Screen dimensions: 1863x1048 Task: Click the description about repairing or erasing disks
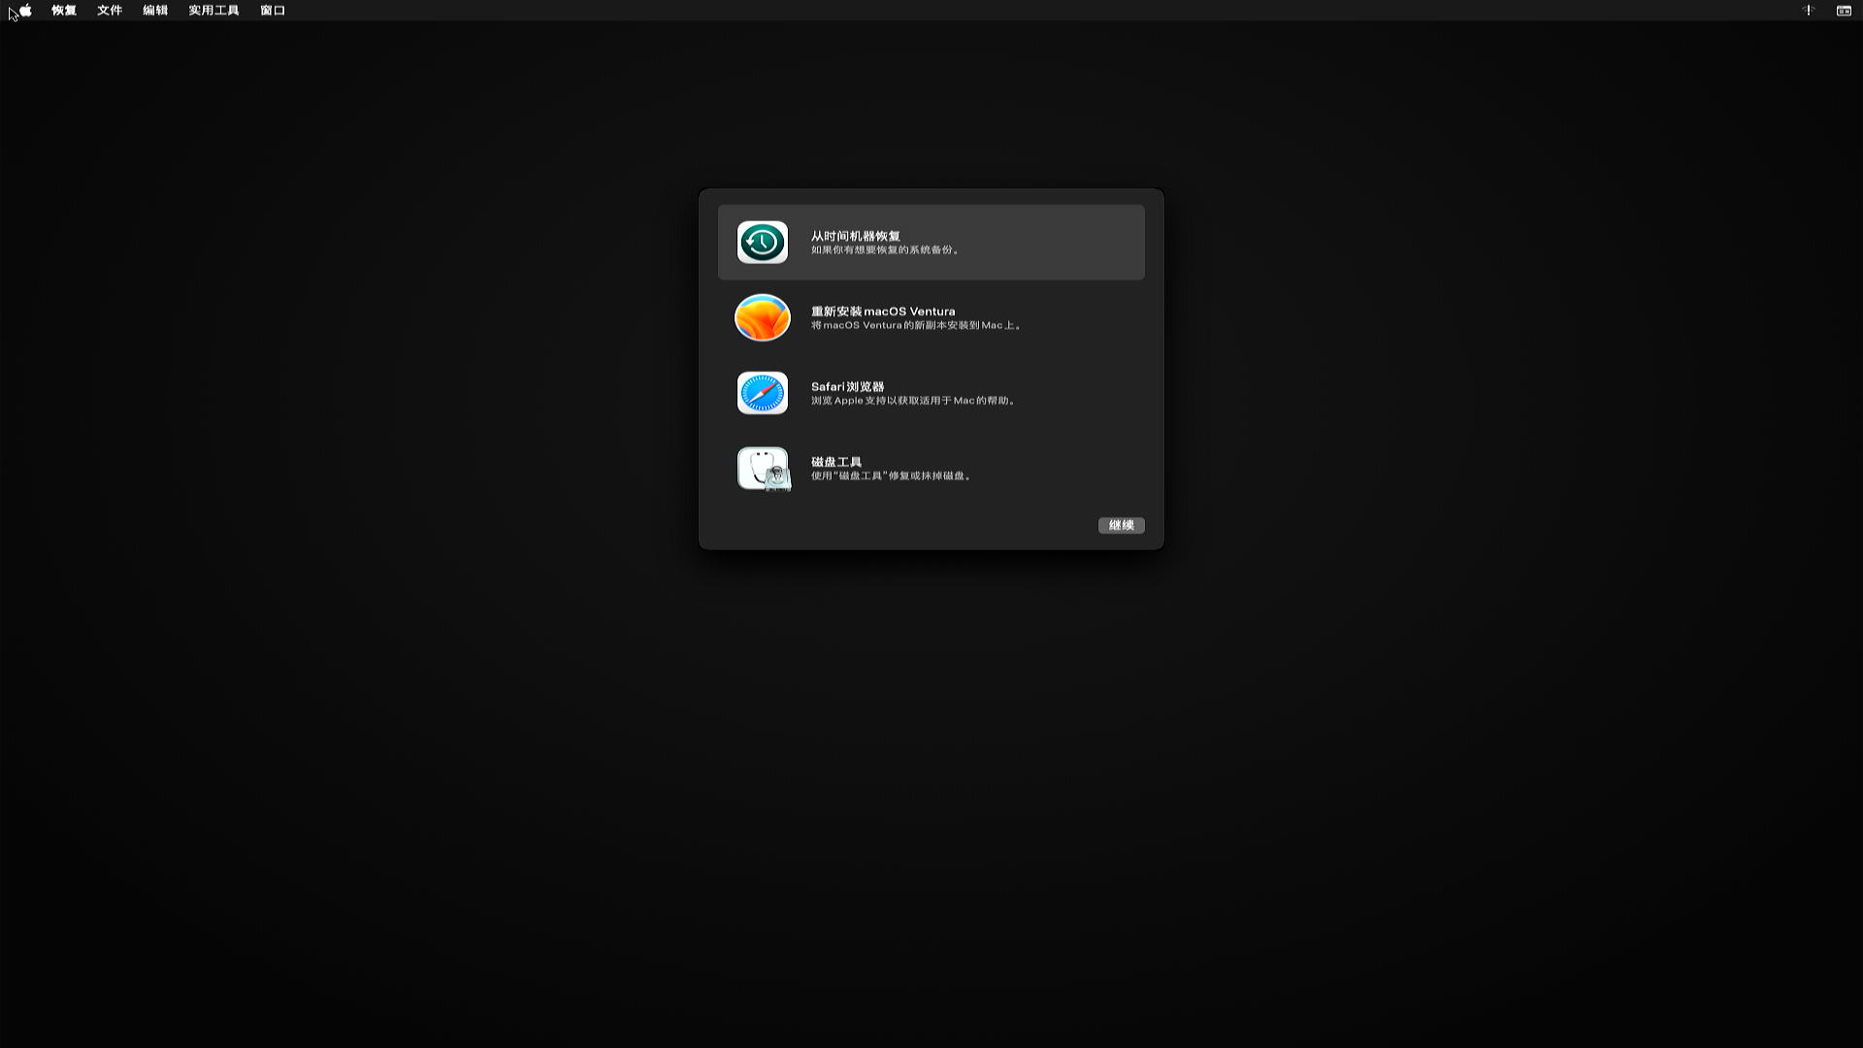[x=892, y=476]
